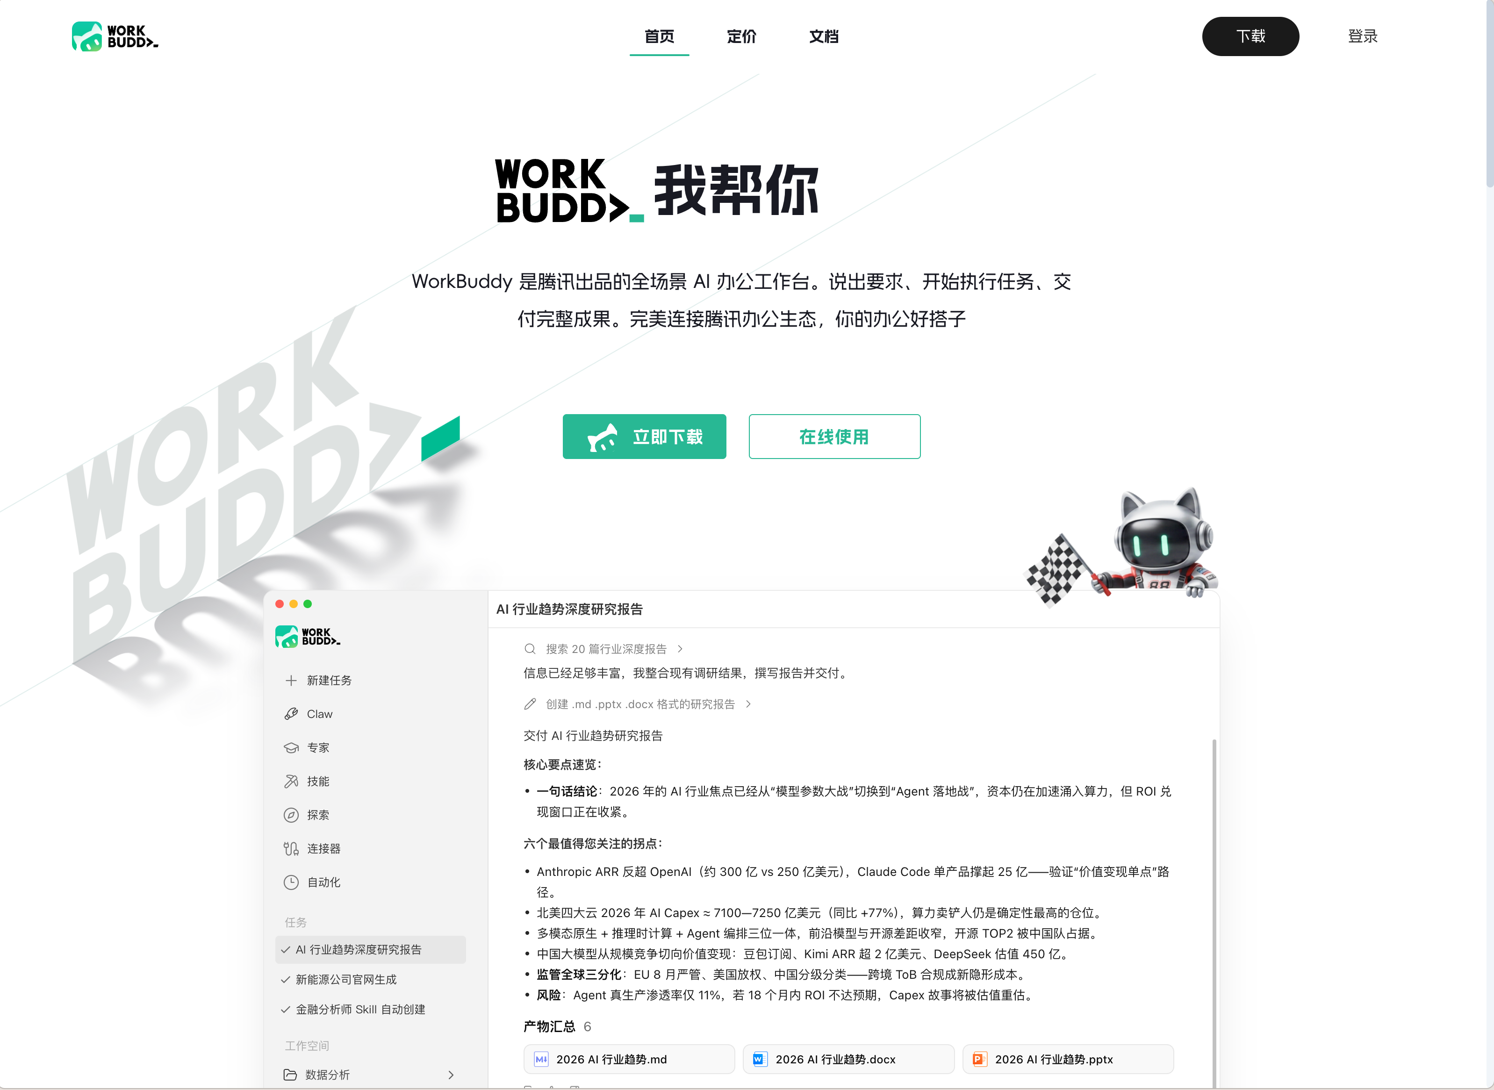Click the red close dot of app window
1494x1090 pixels.
pos(280,604)
